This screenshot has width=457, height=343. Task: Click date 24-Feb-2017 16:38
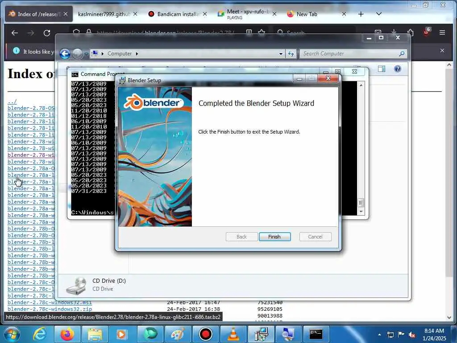tap(194, 309)
